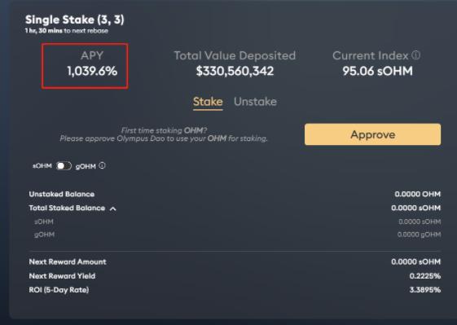Click the next rebase countdown text
The height and width of the screenshot is (325, 457).
[x=67, y=31]
